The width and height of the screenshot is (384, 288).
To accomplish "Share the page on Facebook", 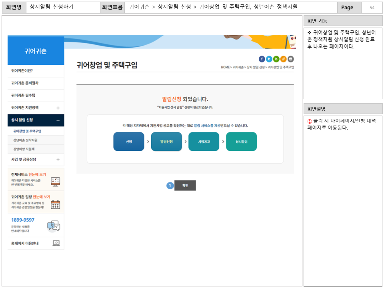I will pos(262,59).
